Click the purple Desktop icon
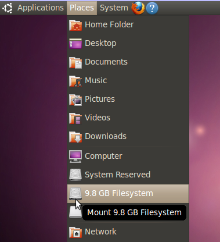 pyautogui.click(x=75, y=44)
